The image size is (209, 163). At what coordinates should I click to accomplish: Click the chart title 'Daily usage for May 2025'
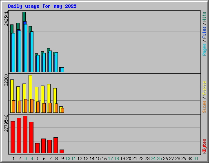(x=42, y=6)
